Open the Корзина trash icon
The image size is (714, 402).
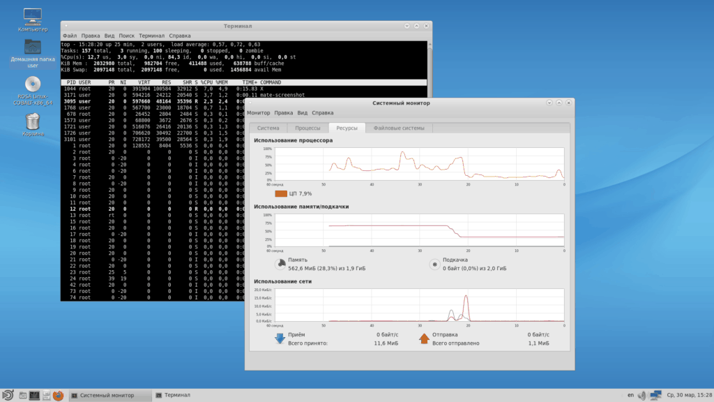tap(33, 122)
